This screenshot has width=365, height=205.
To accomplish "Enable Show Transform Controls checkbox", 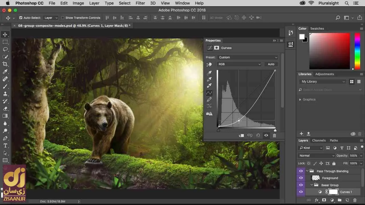I will [63, 18].
